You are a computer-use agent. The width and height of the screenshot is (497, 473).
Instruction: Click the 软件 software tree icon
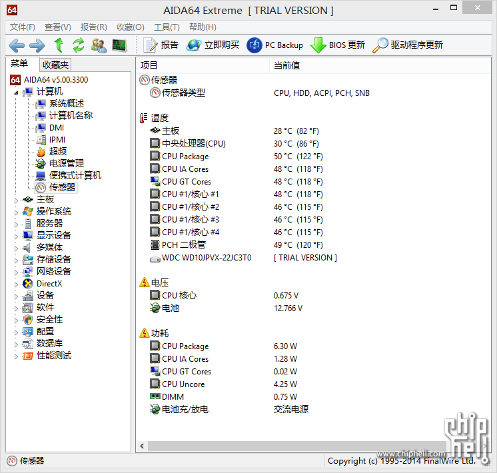coord(28,308)
